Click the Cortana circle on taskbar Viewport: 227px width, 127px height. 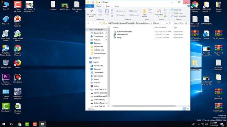pyautogui.click(x=11, y=124)
